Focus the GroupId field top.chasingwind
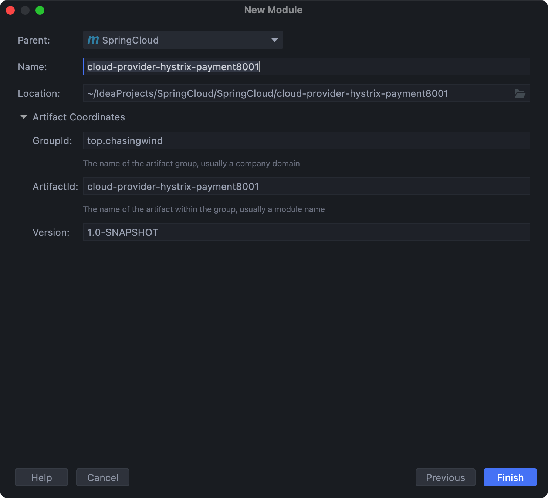This screenshot has width=548, height=498. (306, 141)
